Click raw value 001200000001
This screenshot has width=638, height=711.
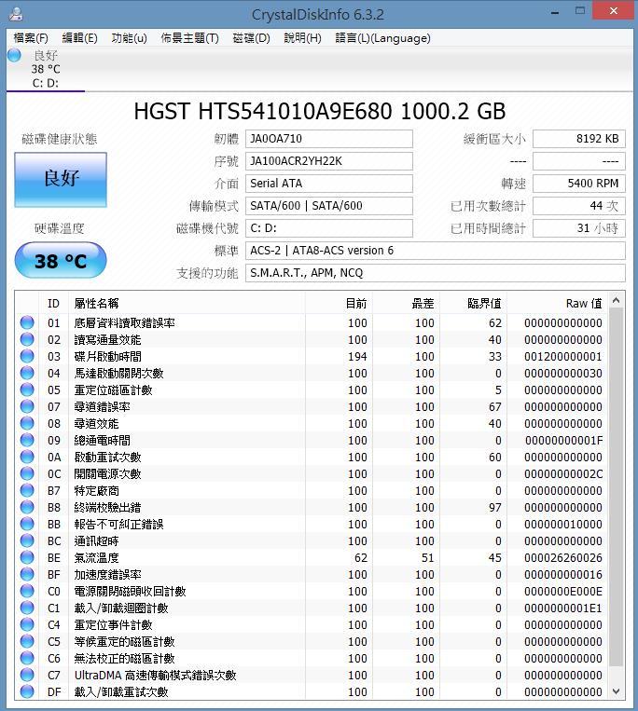pos(563,356)
